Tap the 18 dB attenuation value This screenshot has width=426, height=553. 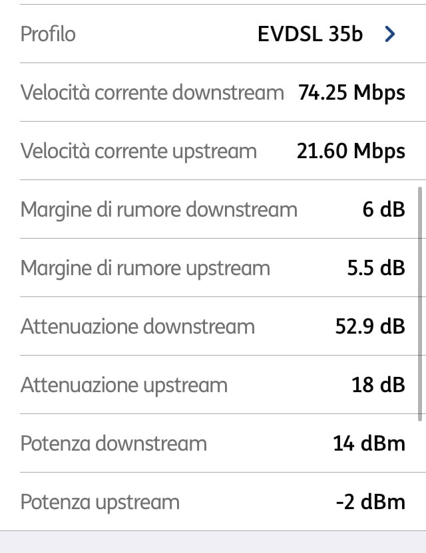[378, 385]
